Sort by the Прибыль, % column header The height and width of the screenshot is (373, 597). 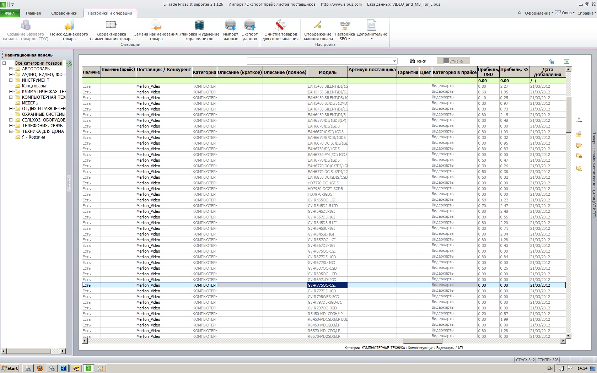(x=514, y=72)
